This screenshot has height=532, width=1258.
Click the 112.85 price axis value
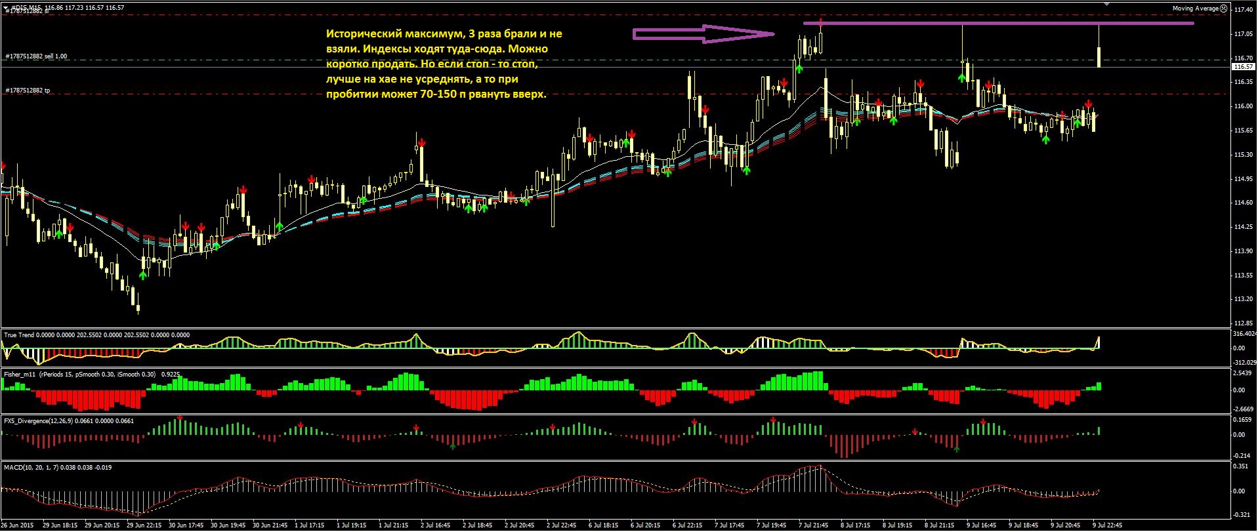pos(1244,323)
